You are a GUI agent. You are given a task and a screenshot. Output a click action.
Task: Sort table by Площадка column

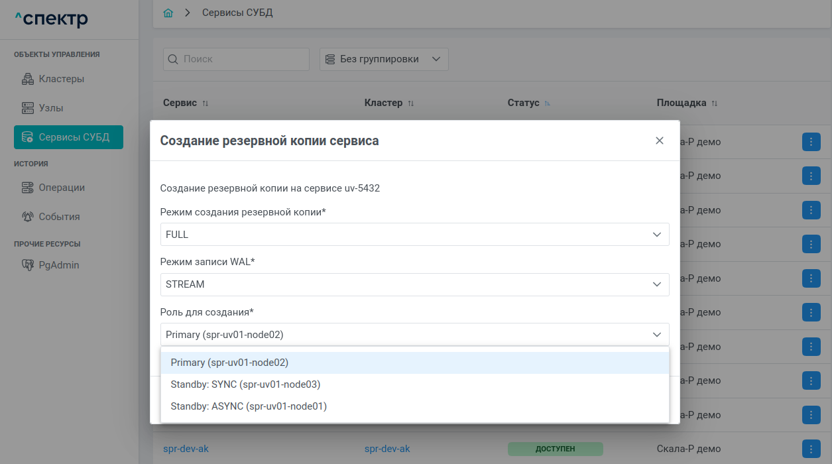pyautogui.click(x=714, y=103)
